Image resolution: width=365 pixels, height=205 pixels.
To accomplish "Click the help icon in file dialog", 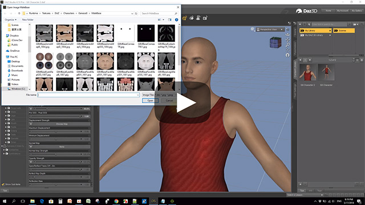I will tap(176, 20).
